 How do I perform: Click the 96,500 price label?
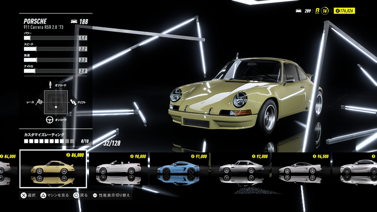pyautogui.click(x=321, y=156)
